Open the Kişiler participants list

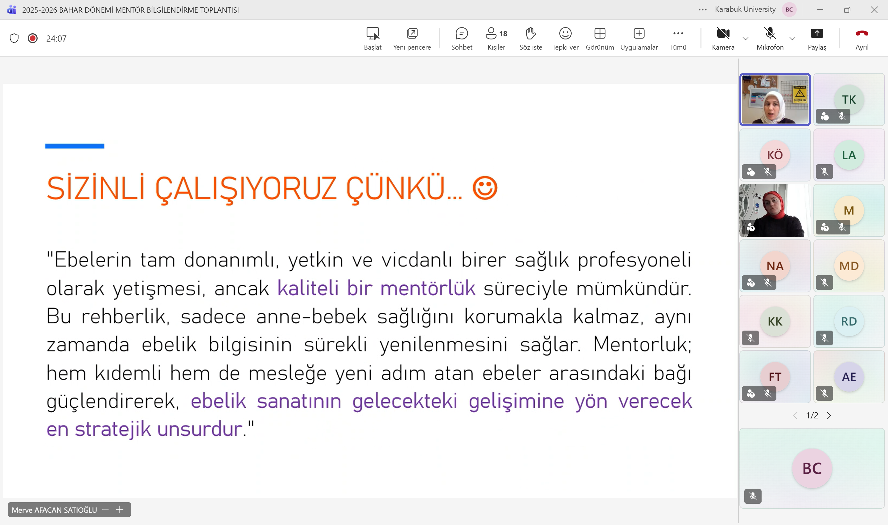(496, 38)
